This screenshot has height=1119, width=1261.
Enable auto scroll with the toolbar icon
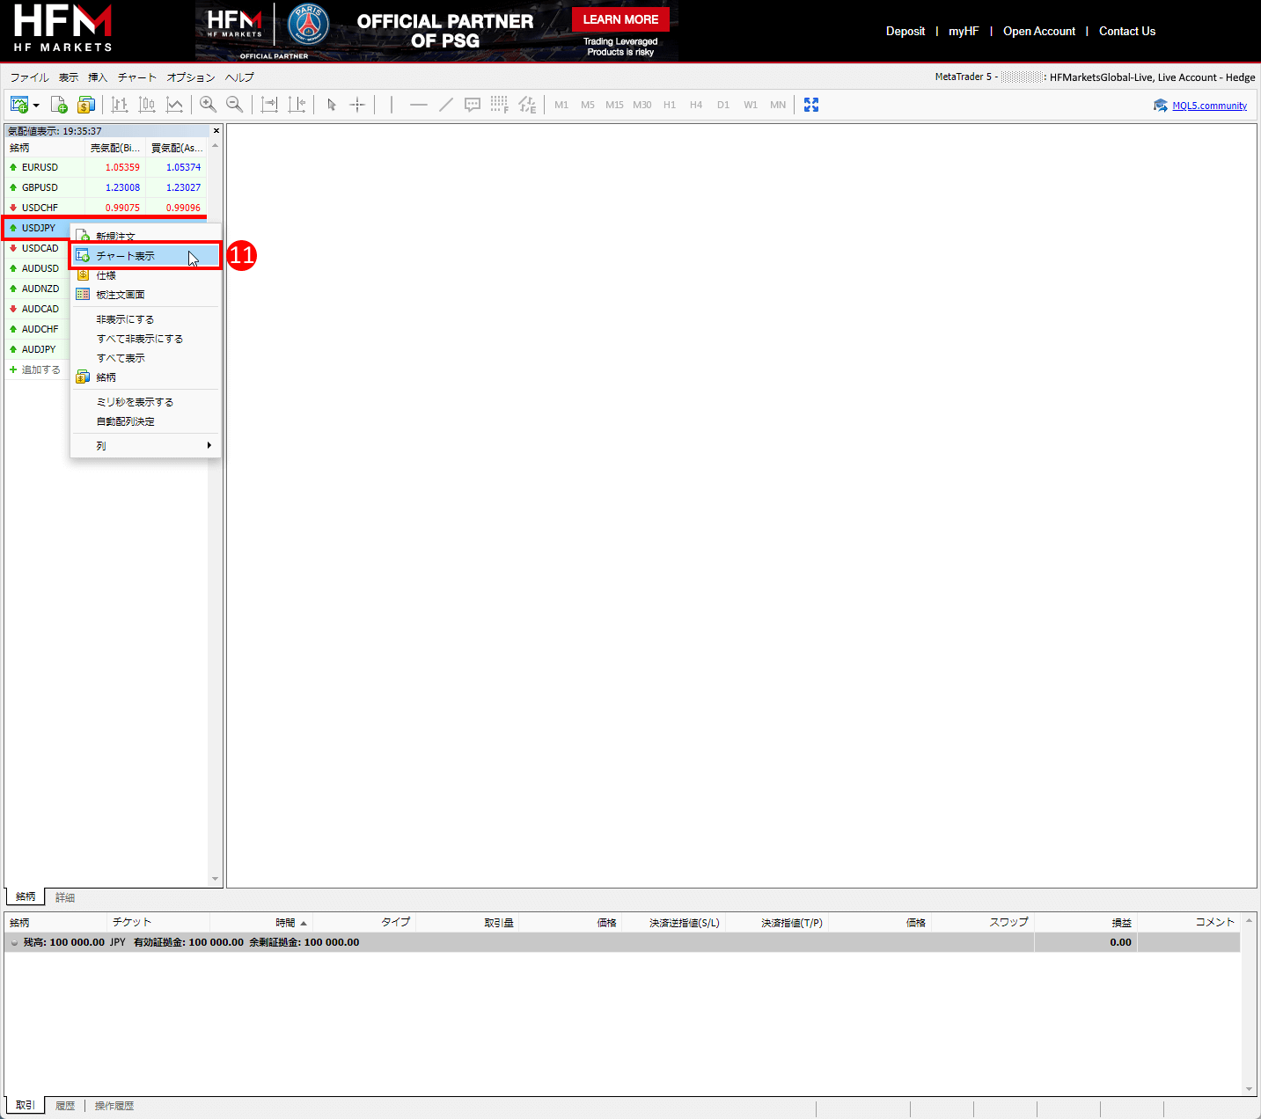269,105
